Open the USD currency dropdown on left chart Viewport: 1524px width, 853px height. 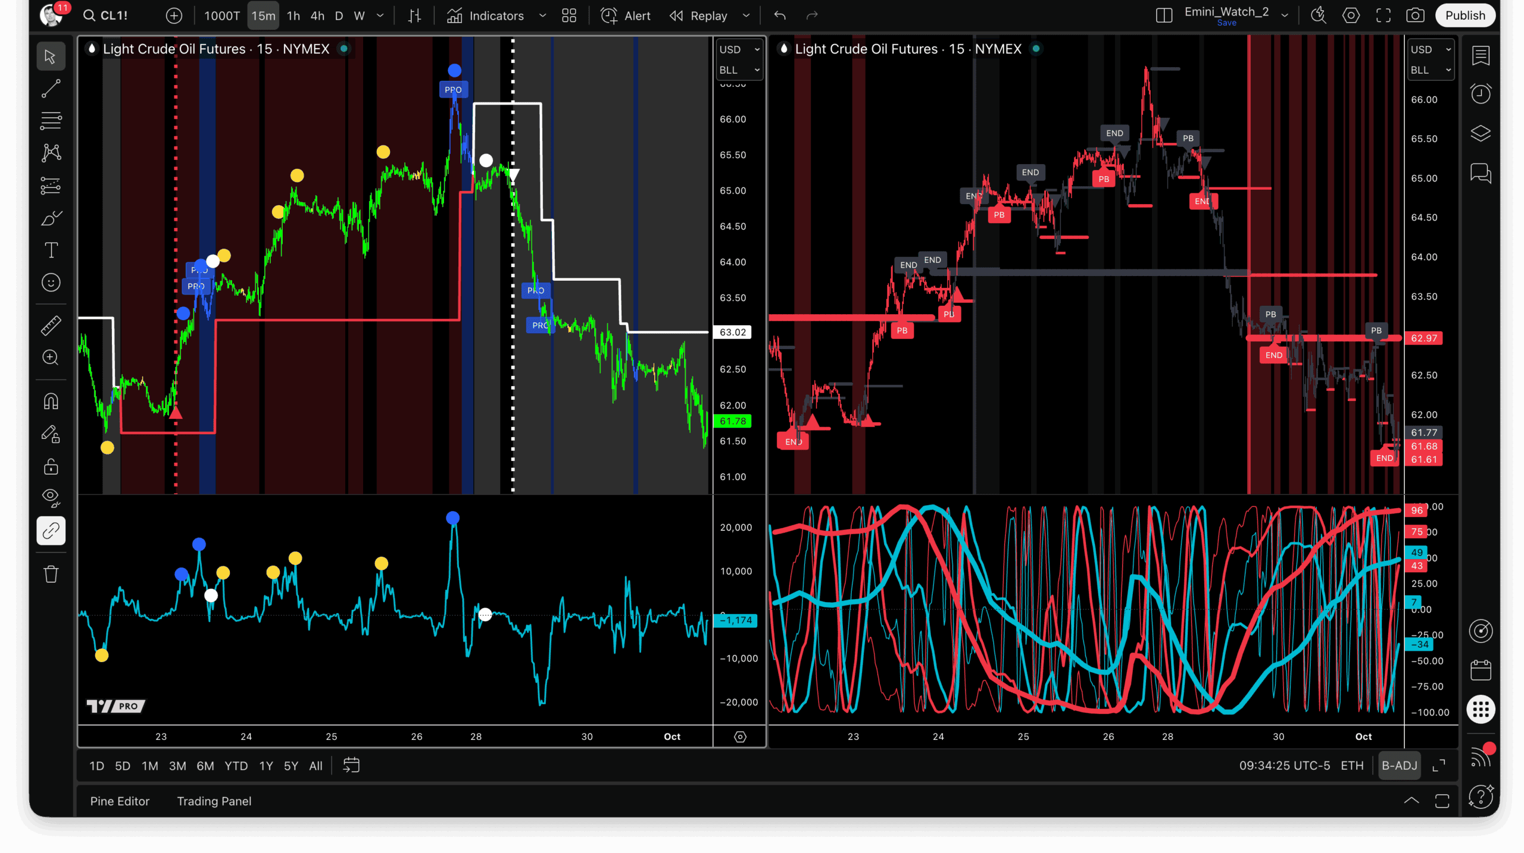click(x=739, y=49)
